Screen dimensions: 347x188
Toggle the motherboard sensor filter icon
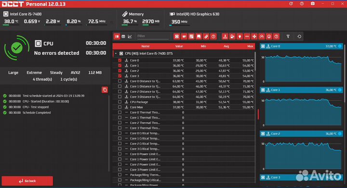click(x=191, y=37)
